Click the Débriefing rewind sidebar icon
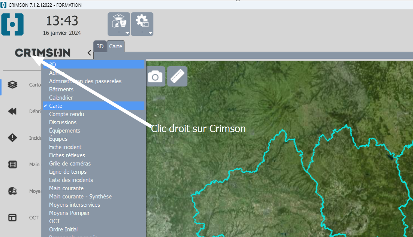 coord(12,111)
